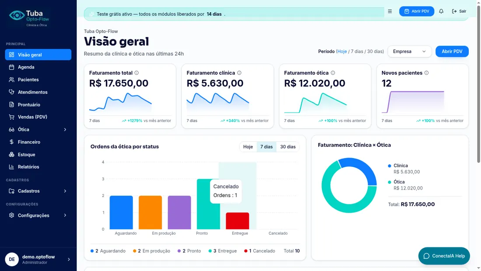Click the Ótica legend entry in donut chart

click(x=405, y=185)
